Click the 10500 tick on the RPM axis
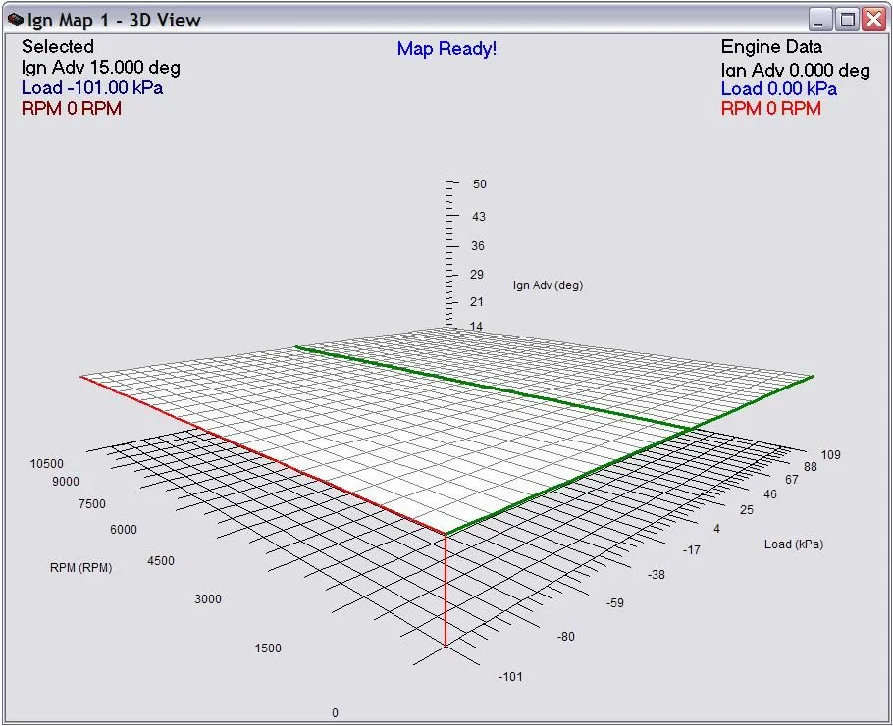Viewport: 893px width, 726px height. coord(49,463)
